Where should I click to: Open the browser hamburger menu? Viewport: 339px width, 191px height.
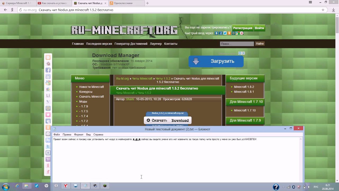click(x=311, y=2)
